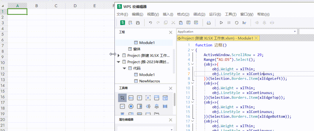Pick the spin button control in toolbox

click(148, 106)
